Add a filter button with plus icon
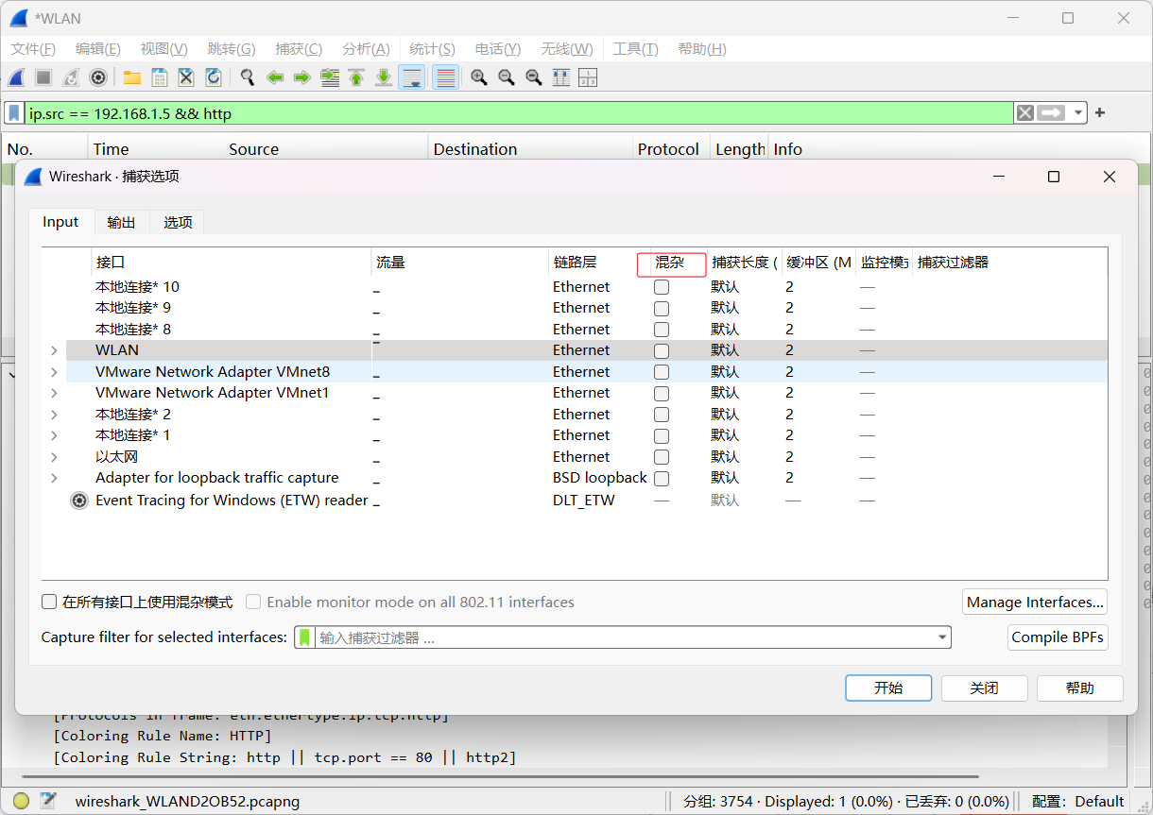Viewport: 1153px width, 815px height. click(x=1100, y=113)
